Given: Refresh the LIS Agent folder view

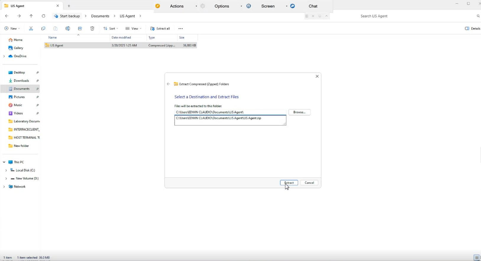Looking at the screenshot, I should coord(43,16).
